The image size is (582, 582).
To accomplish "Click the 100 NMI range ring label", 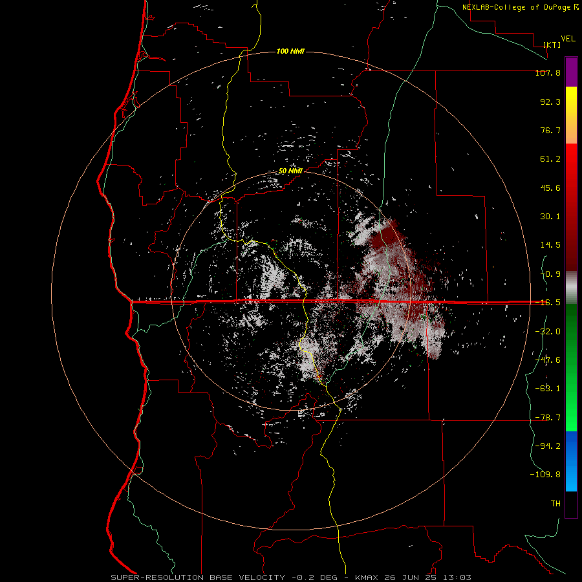I will tap(290, 51).
